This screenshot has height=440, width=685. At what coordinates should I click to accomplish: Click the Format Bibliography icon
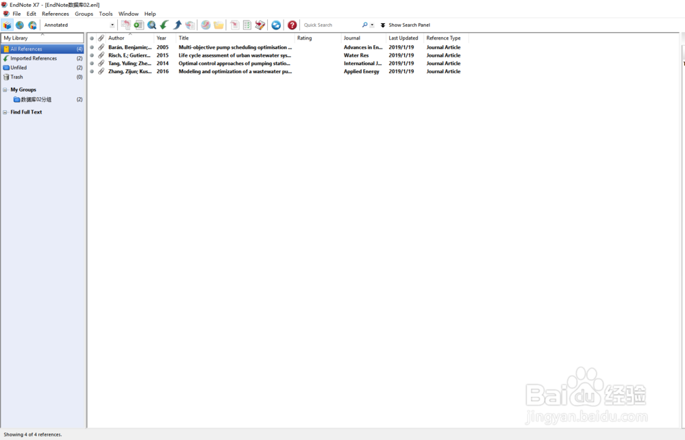[247, 25]
